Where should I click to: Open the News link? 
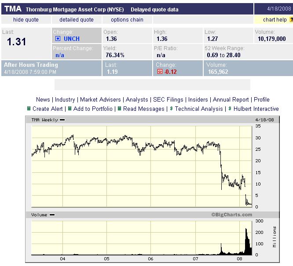(43, 99)
